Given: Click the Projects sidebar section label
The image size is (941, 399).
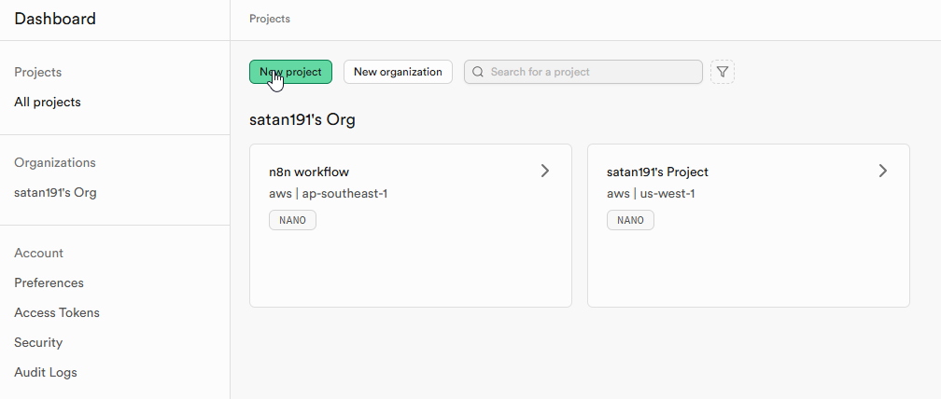Looking at the screenshot, I should [x=37, y=72].
